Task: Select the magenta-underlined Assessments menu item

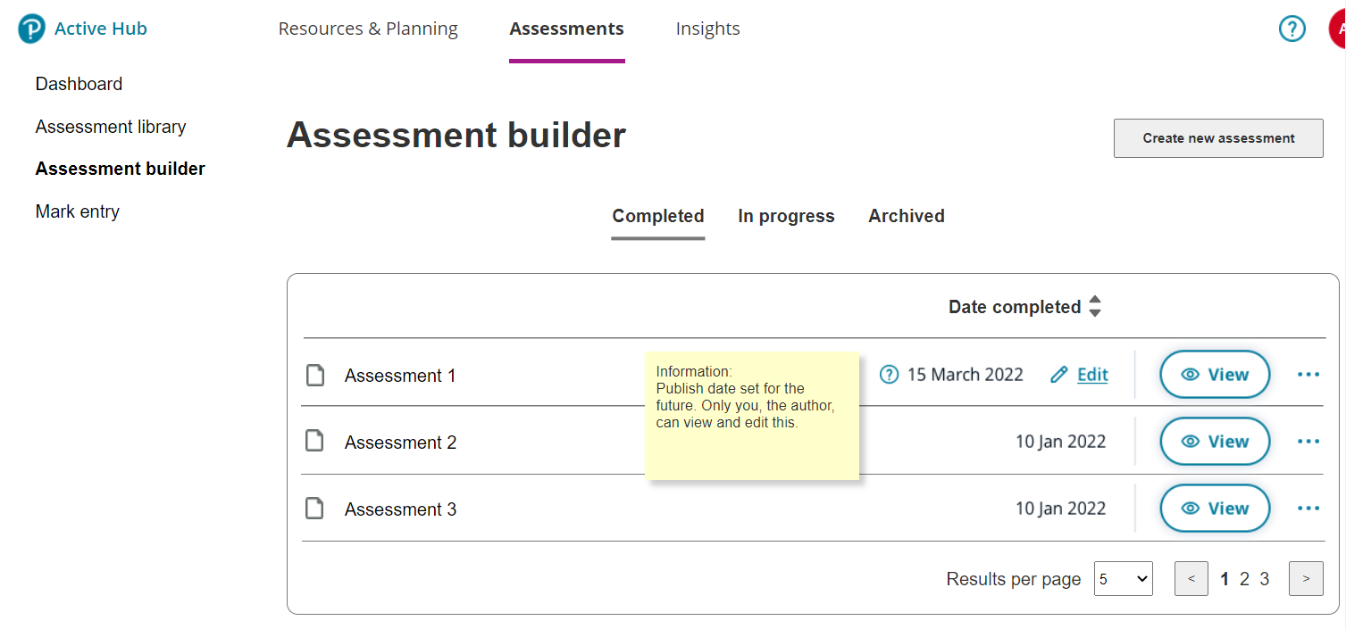Action: click(x=566, y=28)
